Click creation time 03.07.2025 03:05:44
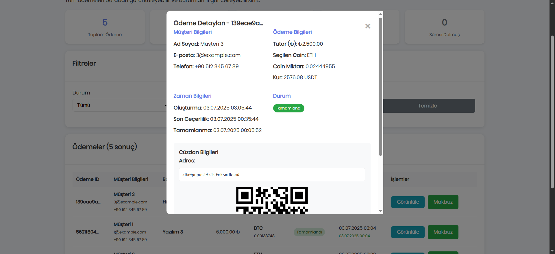555x254 pixels. (x=227, y=108)
